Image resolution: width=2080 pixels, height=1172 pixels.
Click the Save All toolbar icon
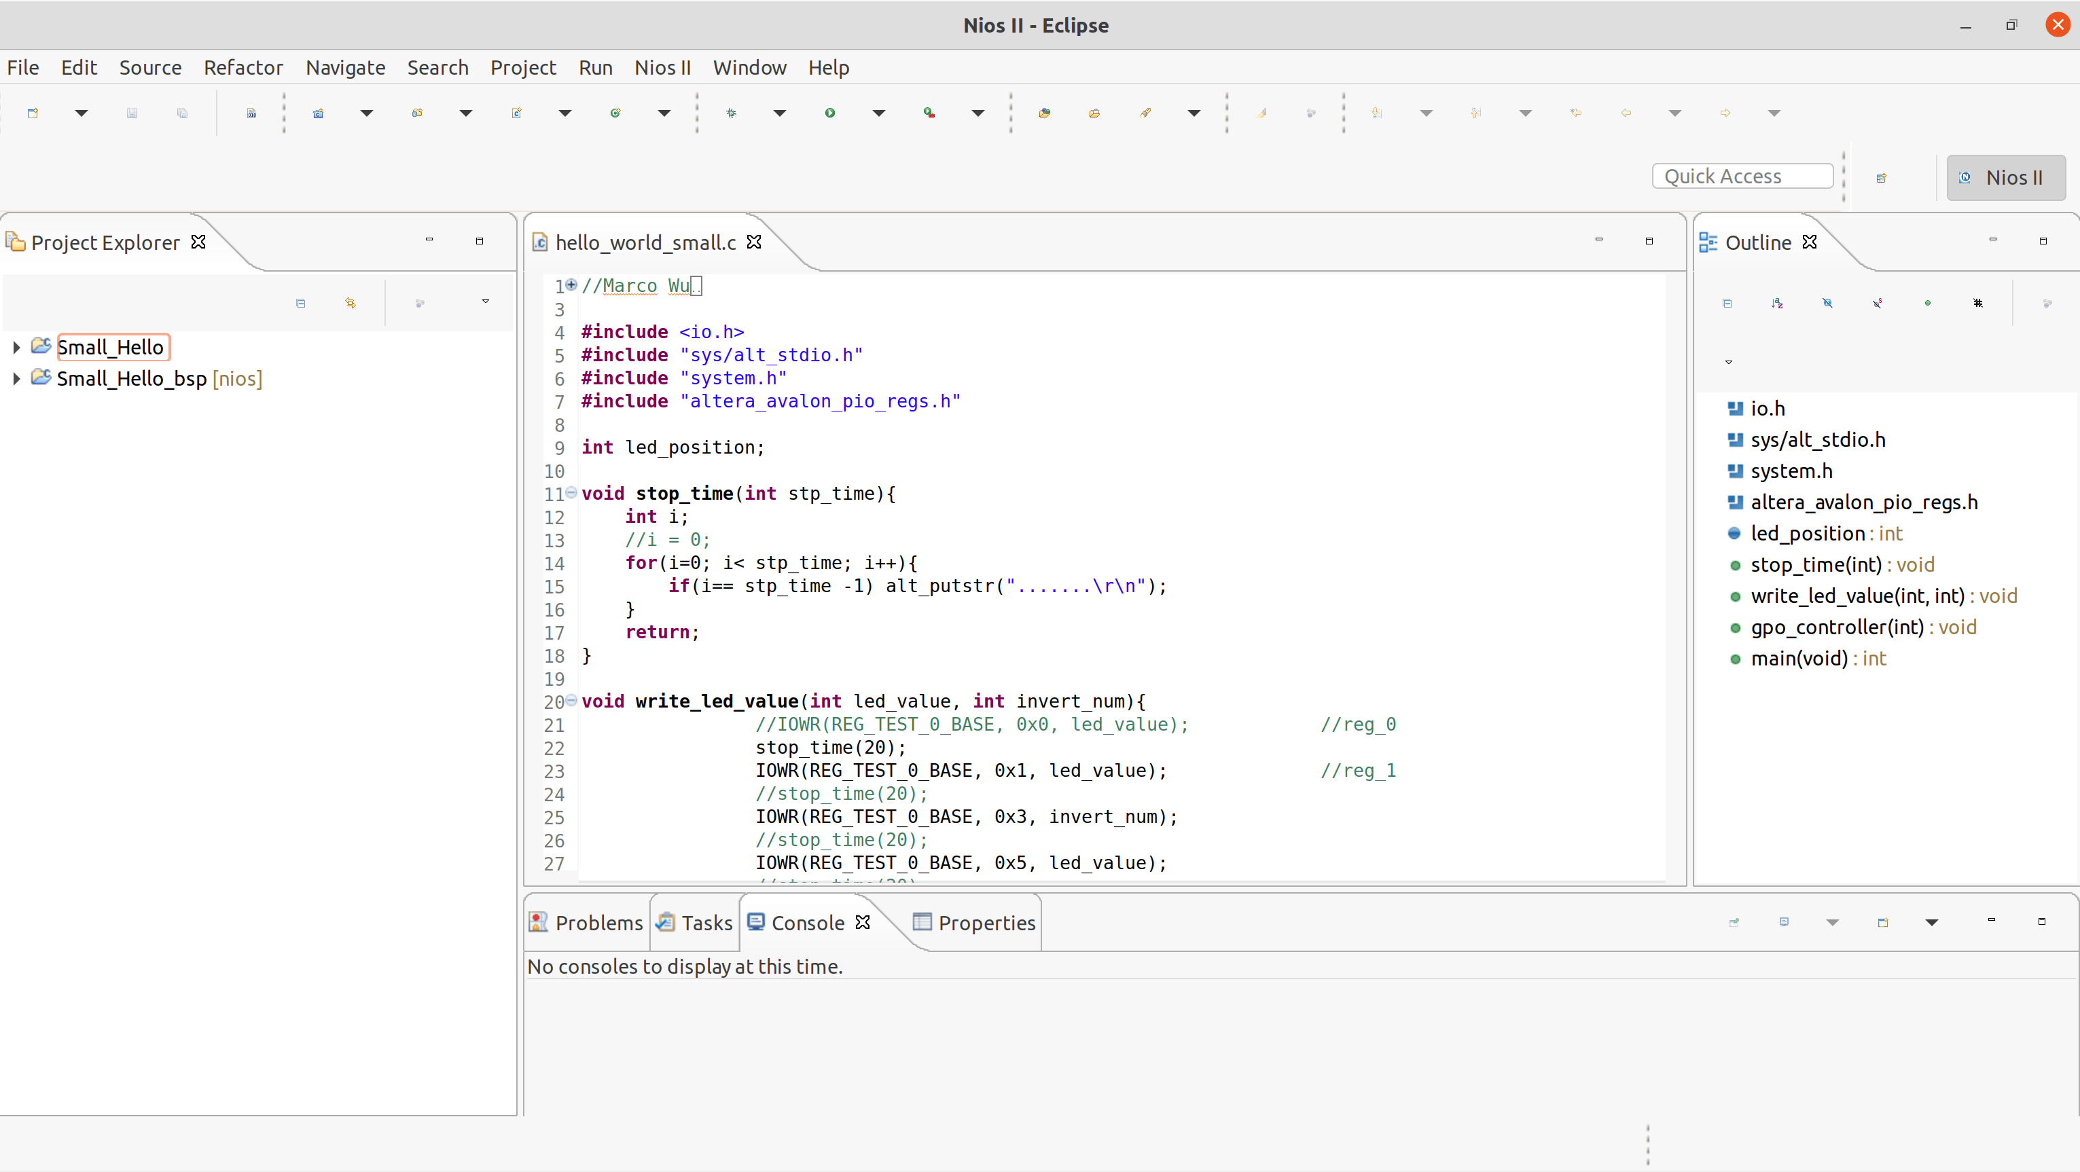click(x=181, y=113)
